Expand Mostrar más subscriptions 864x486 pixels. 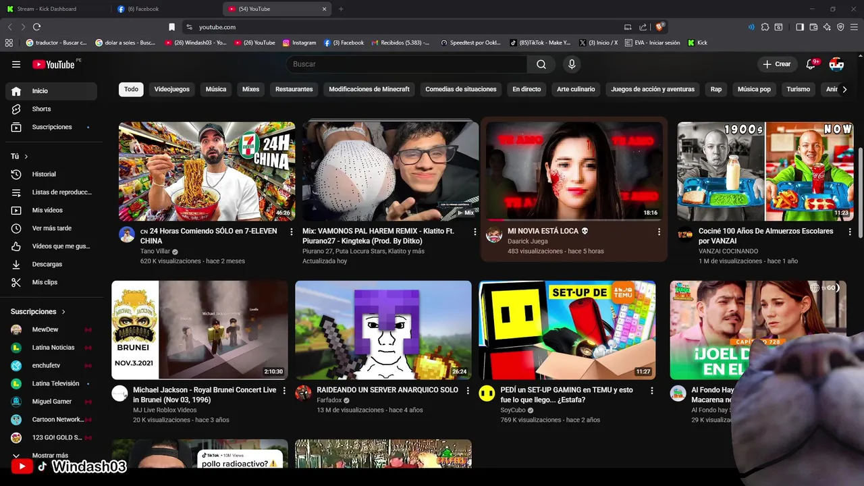(x=51, y=456)
